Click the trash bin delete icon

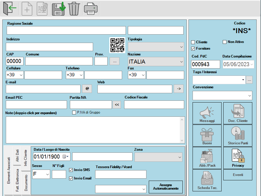pos(74,9)
